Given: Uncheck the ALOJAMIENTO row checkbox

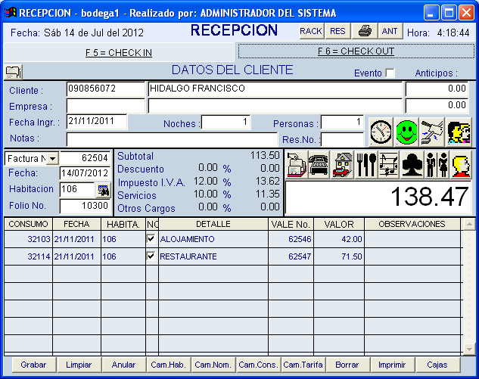Looking at the screenshot, I should 151,239.
